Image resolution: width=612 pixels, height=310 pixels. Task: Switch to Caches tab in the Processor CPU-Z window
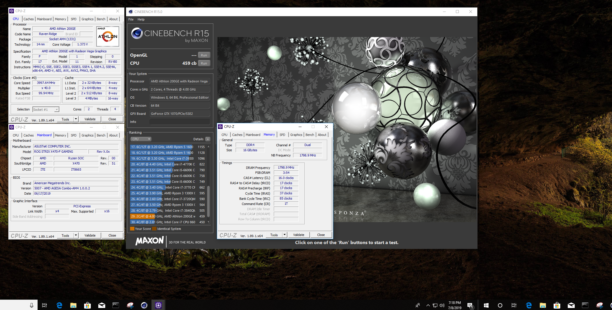(29, 19)
